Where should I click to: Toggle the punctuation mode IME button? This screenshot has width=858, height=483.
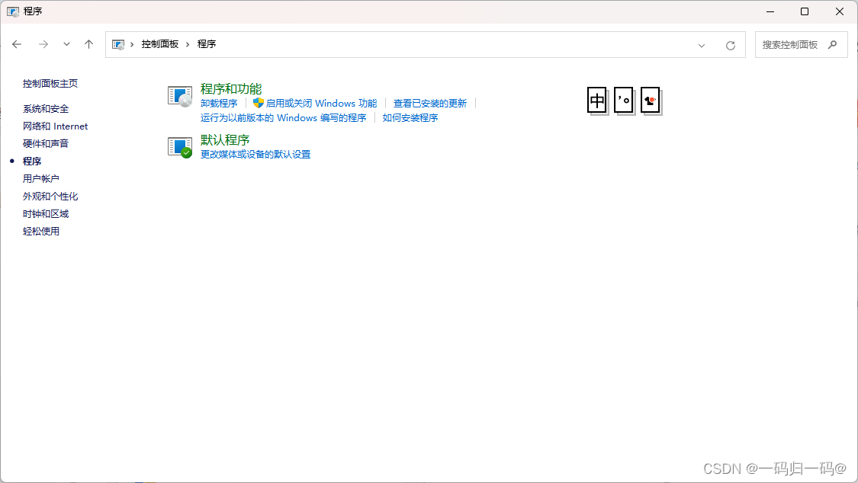tap(624, 101)
